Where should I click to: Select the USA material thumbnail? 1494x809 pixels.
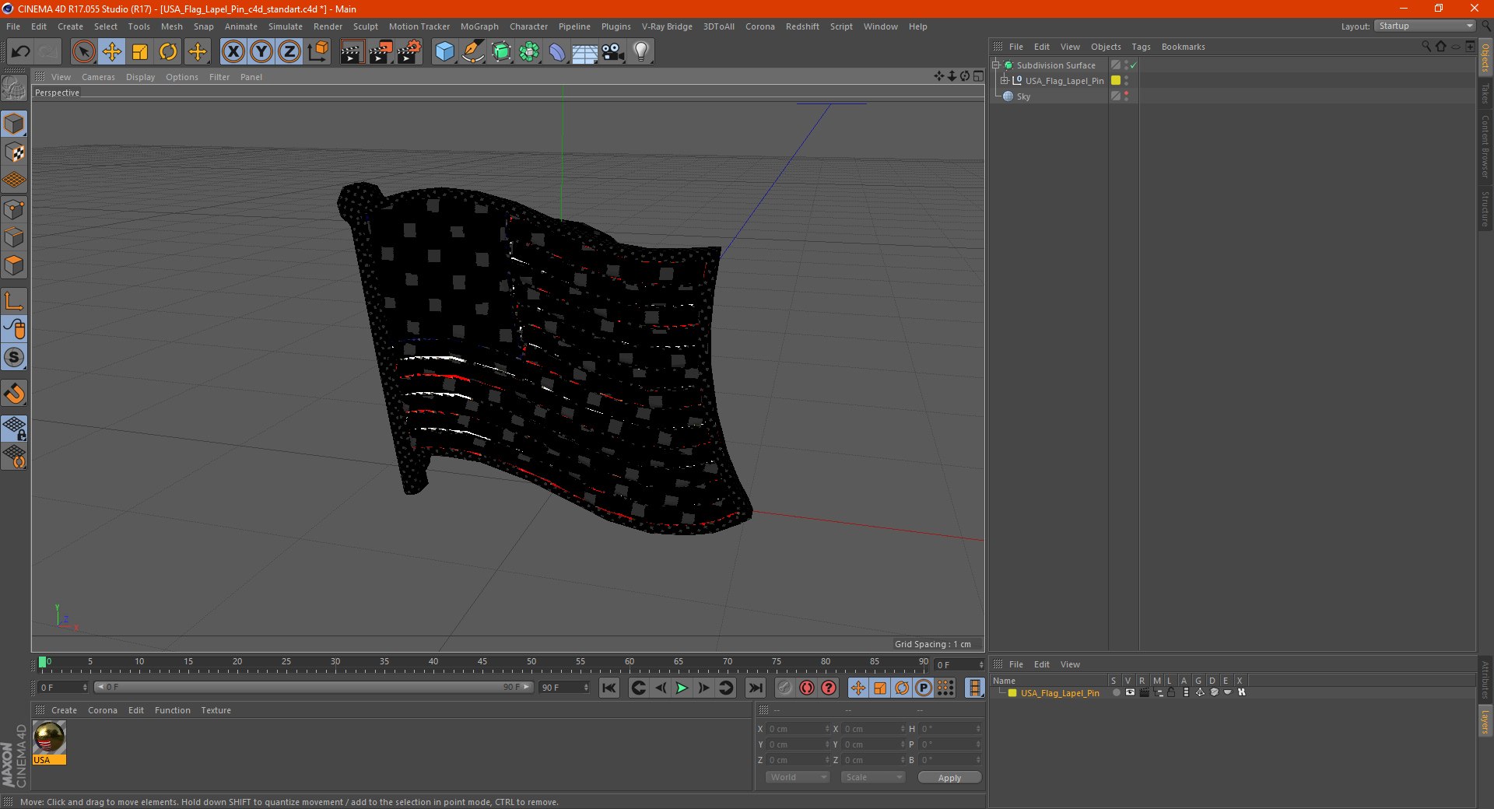pyautogui.click(x=49, y=737)
